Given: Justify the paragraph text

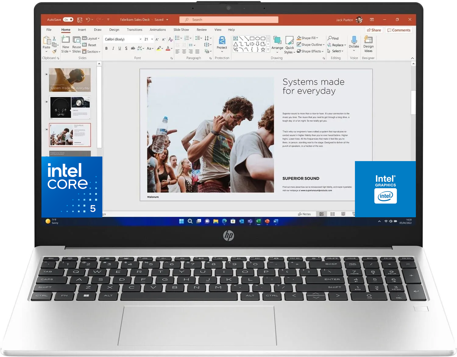Looking at the screenshot, I should [197, 52].
